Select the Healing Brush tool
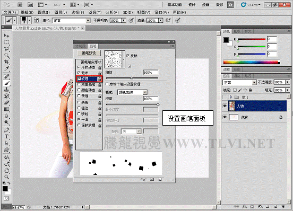The width and height of the screenshot is (293, 211). point(6,76)
